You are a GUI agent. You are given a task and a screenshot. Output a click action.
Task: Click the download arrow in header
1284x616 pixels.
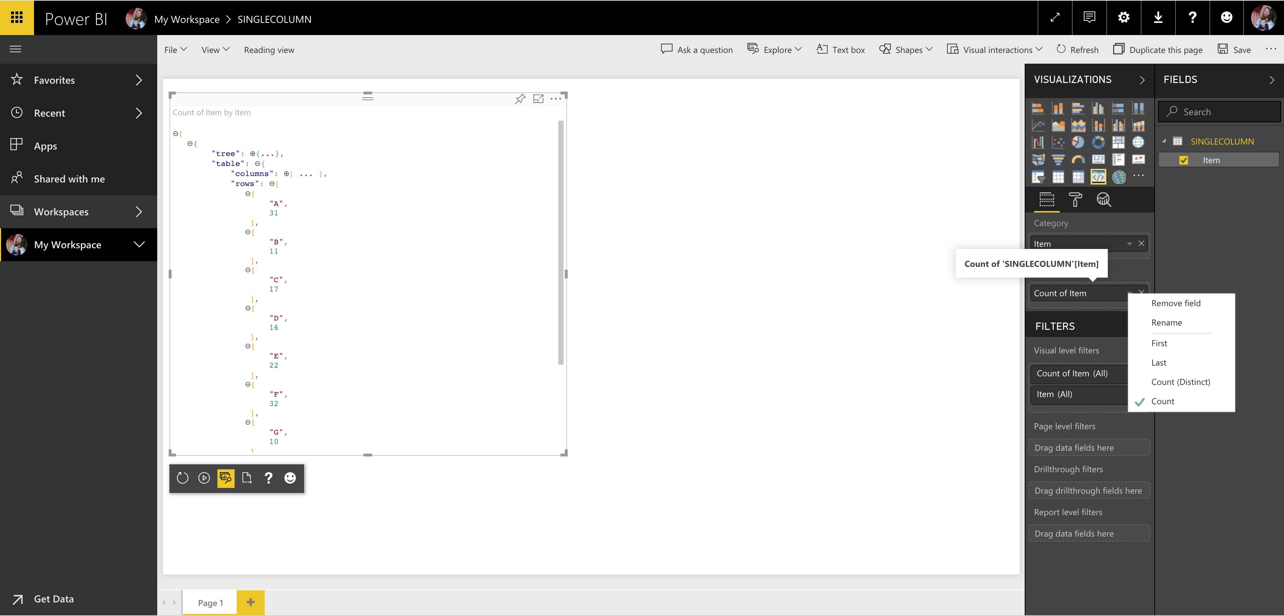pos(1158,18)
